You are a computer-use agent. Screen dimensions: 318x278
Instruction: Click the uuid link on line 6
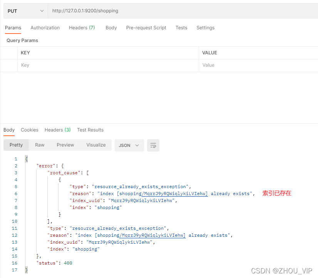point(175,194)
